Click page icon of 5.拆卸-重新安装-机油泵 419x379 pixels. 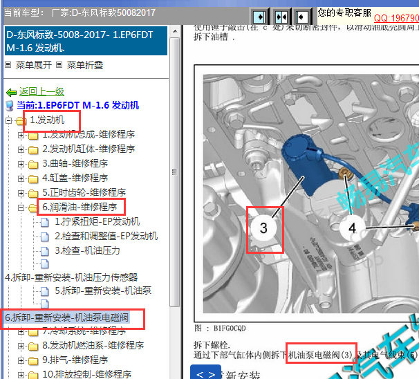click(x=45, y=291)
